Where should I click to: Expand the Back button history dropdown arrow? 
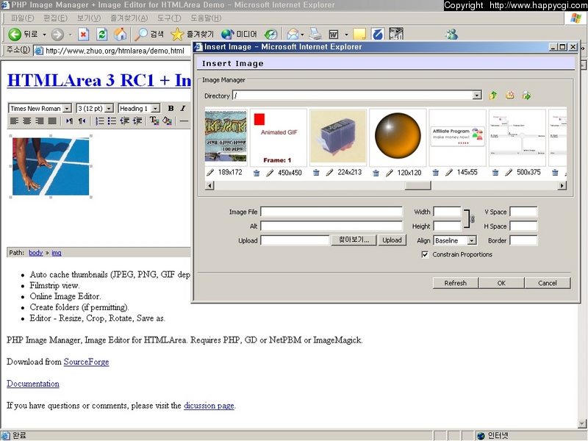[44, 35]
